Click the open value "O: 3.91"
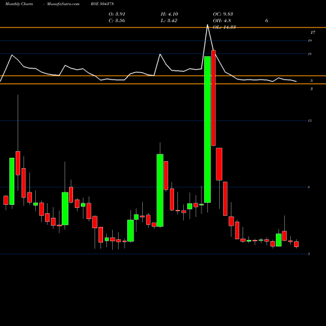326x326 pixels. coord(117,14)
